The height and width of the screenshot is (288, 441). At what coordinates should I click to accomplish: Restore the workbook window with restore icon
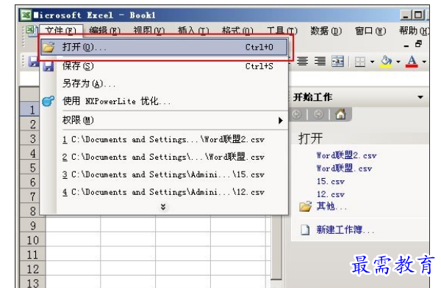(x=418, y=44)
